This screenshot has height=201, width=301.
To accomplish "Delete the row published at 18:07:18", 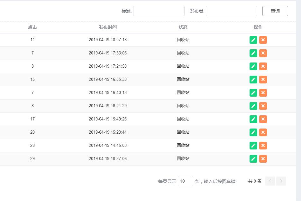I will (x=263, y=40).
